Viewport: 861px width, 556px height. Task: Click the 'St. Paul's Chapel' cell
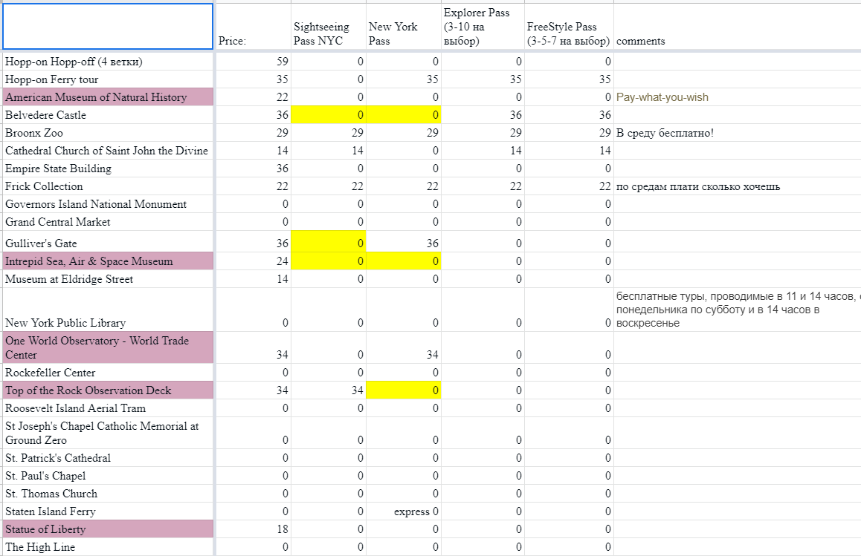(108, 476)
